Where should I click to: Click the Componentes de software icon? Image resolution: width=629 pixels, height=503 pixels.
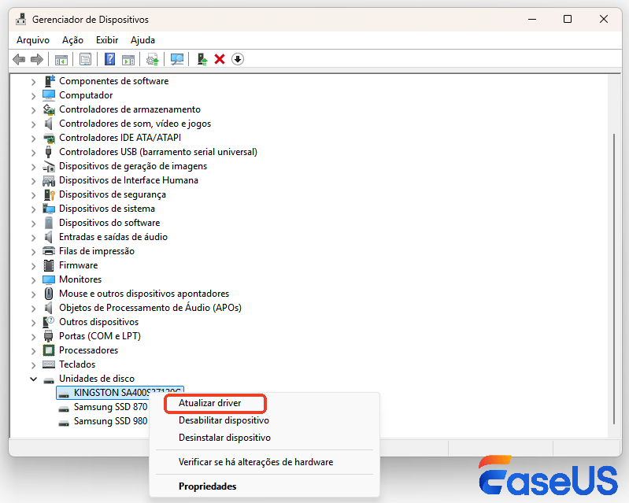click(x=49, y=81)
